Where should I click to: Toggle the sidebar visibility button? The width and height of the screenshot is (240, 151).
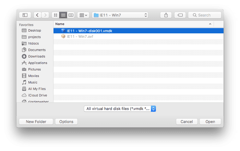pos(25,15)
